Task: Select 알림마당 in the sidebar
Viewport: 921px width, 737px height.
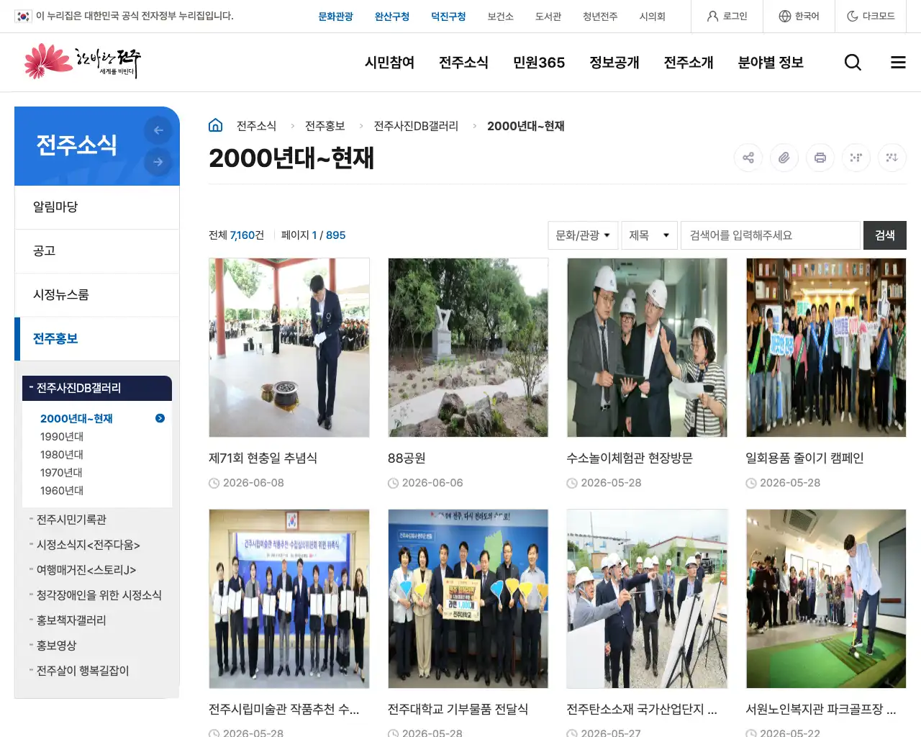Action: (x=97, y=207)
